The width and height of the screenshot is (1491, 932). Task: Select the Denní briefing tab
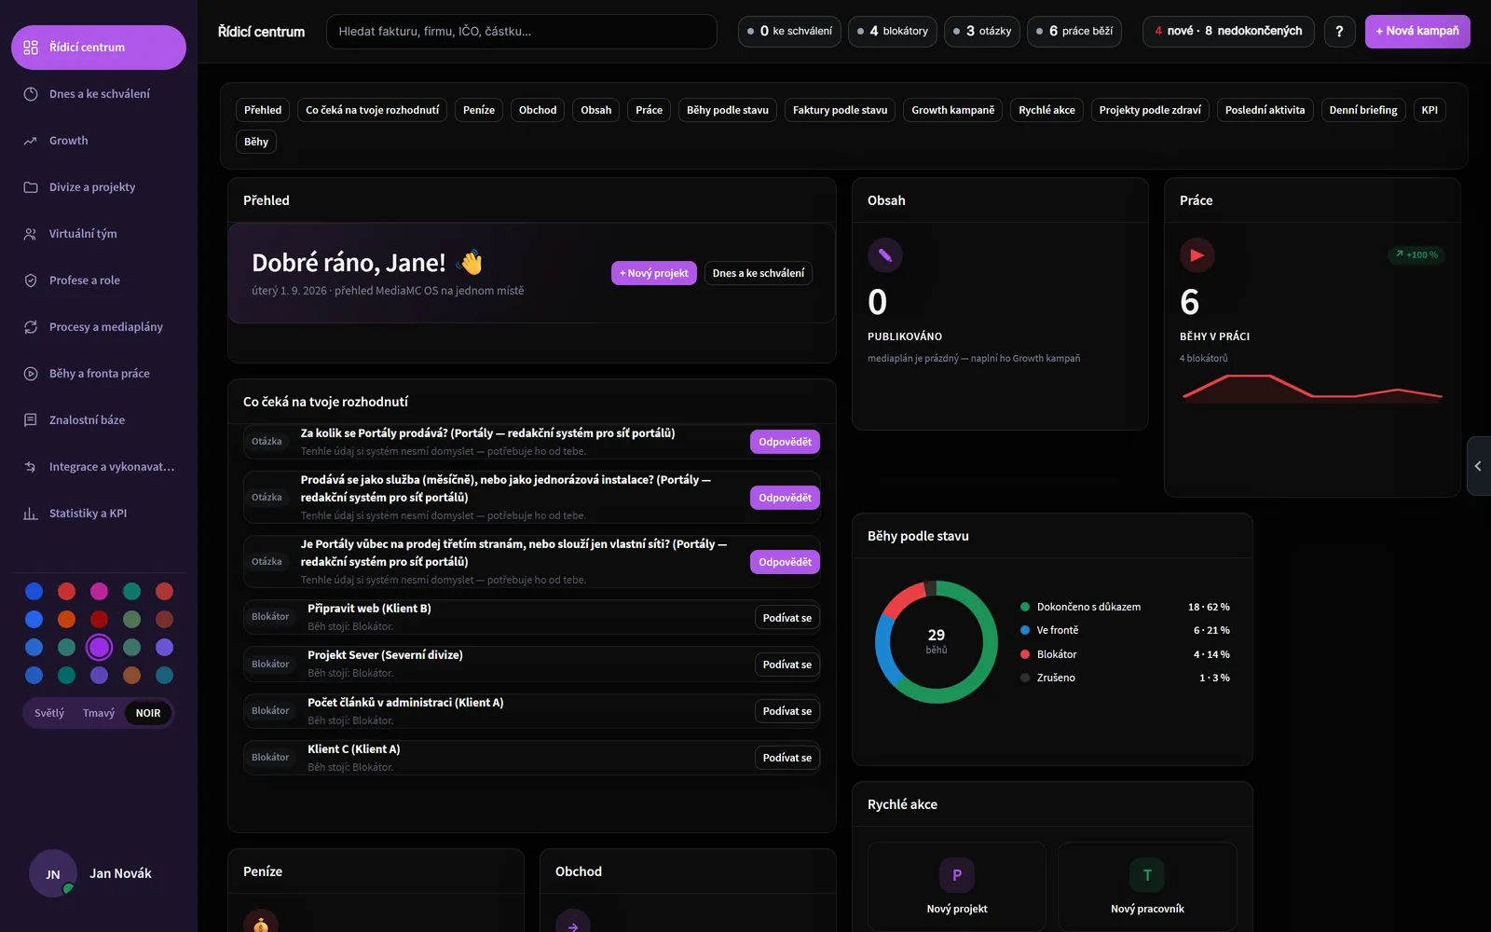[x=1363, y=110]
